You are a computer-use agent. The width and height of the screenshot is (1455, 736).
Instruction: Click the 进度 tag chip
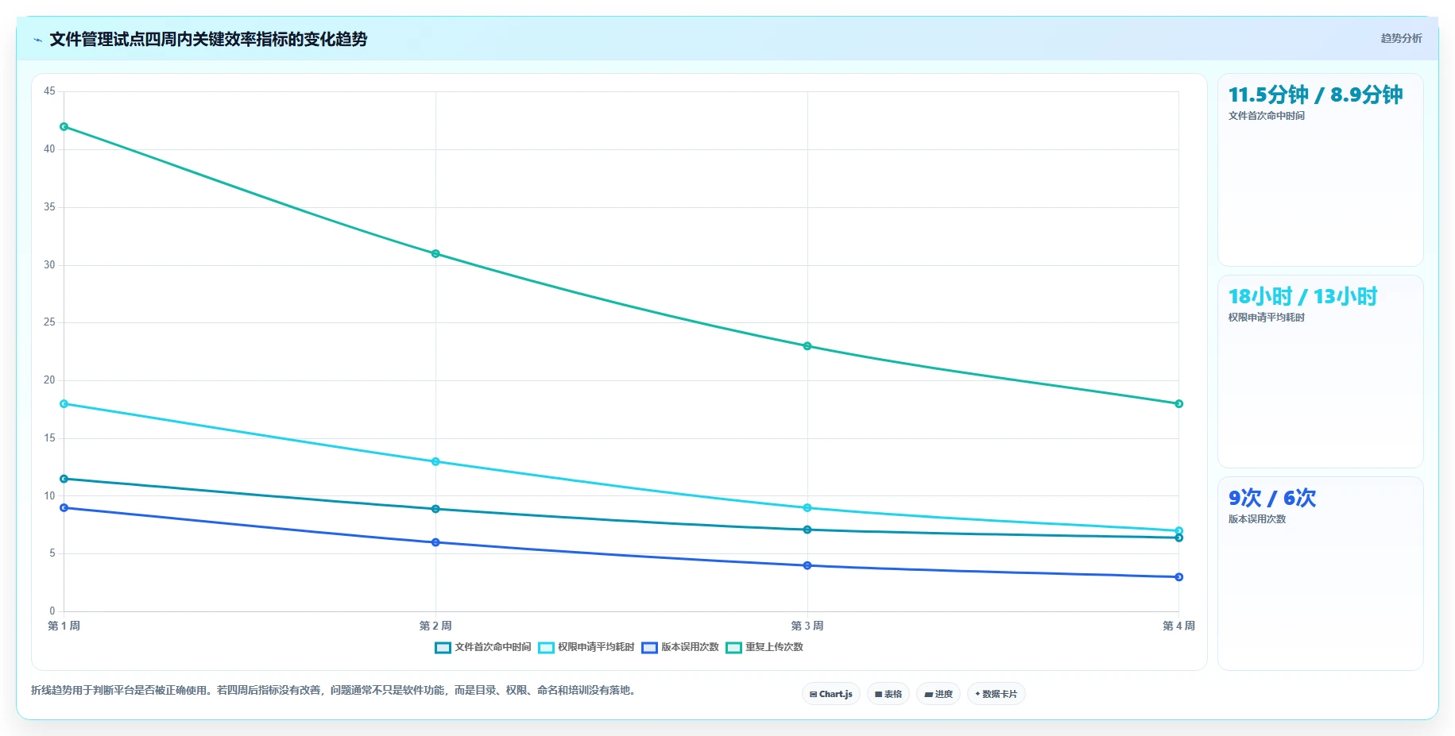(938, 694)
